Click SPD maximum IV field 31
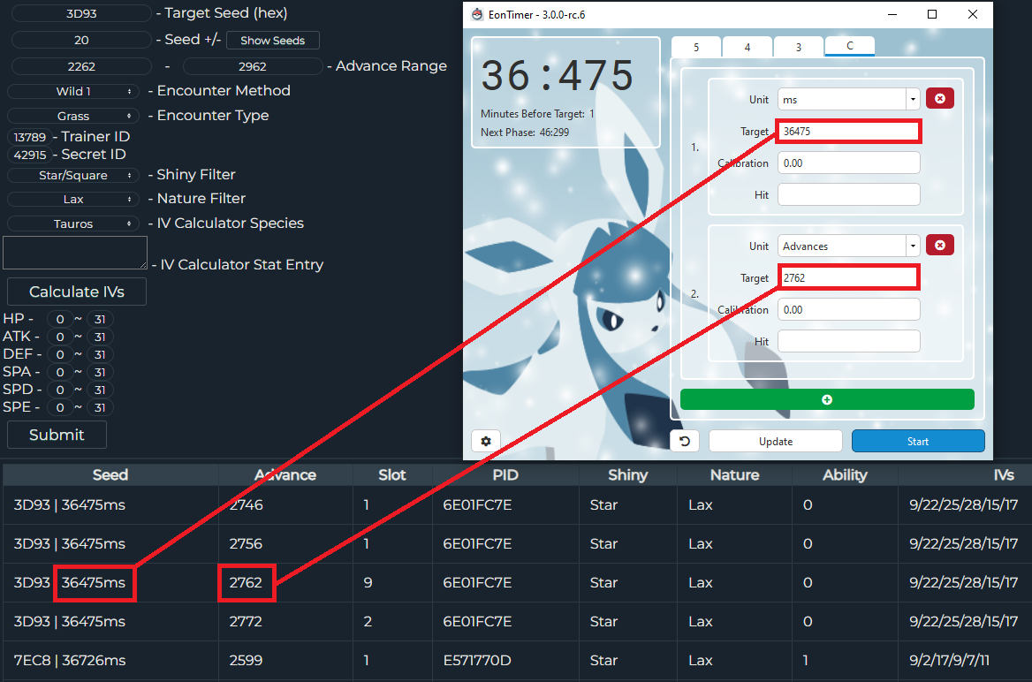Viewport: 1032px width, 682px height. [x=100, y=390]
